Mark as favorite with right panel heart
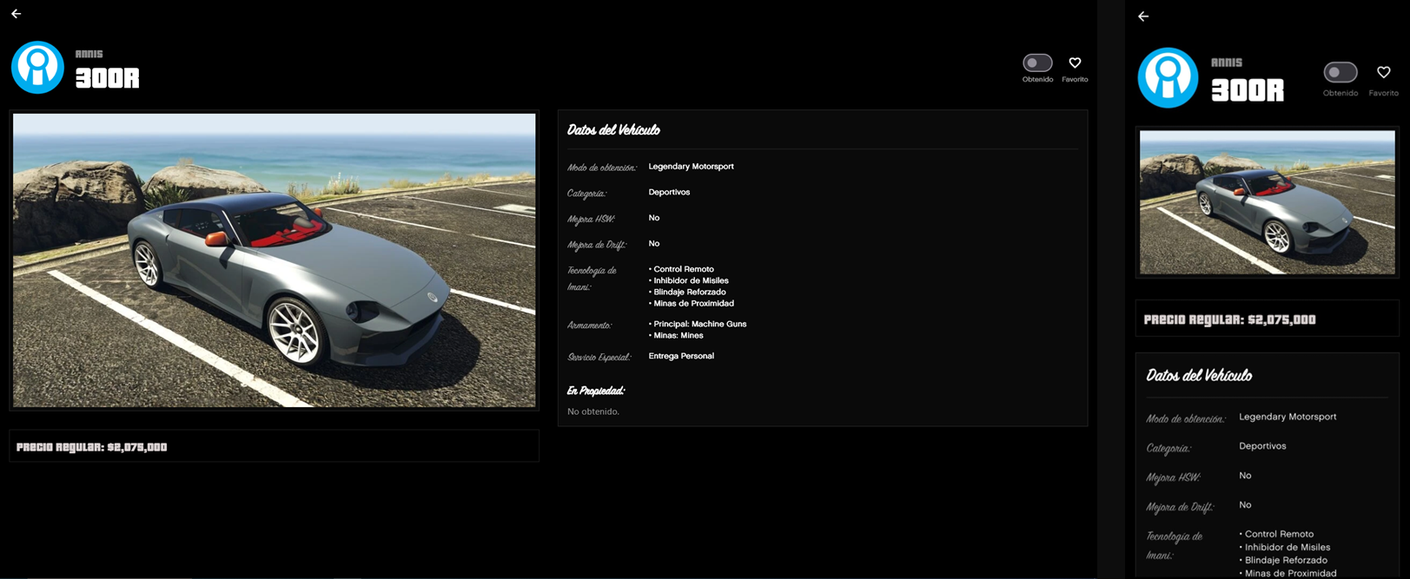This screenshot has width=1410, height=579. pyautogui.click(x=1383, y=72)
